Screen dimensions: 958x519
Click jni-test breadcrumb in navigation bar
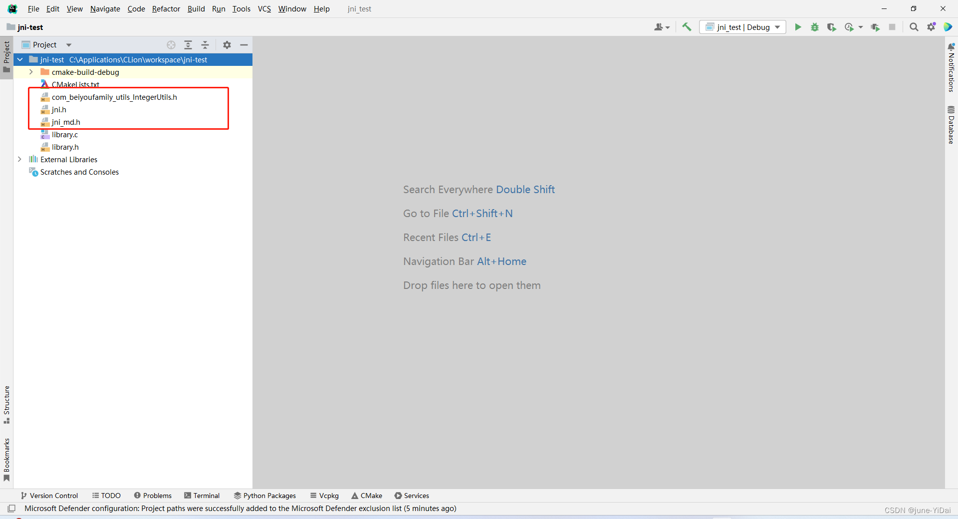point(25,27)
